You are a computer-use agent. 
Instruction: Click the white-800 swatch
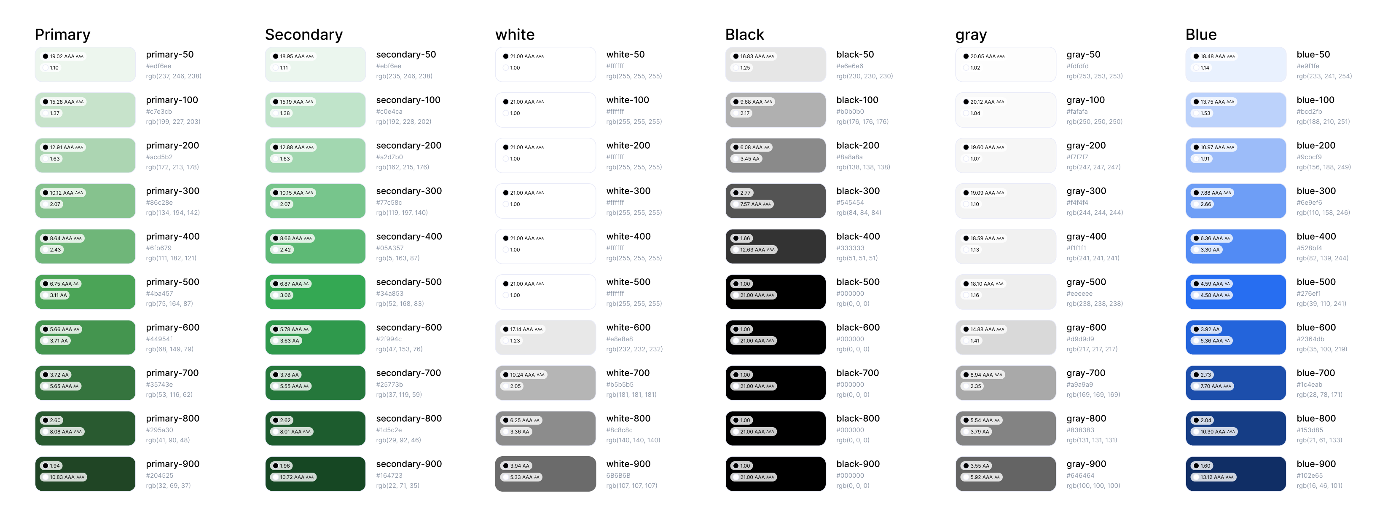point(564,428)
